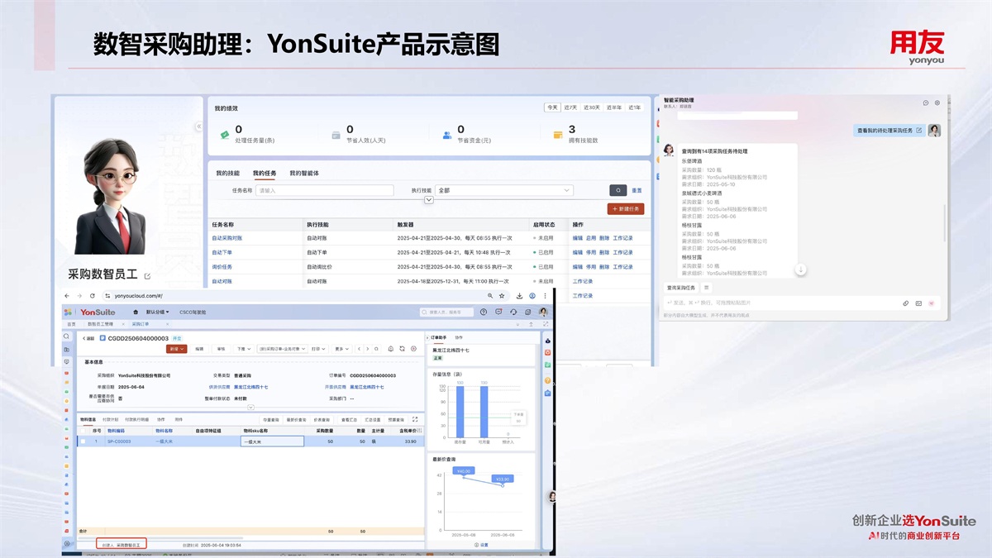
Task: Open chat history clock icon
Action: [925, 103]
